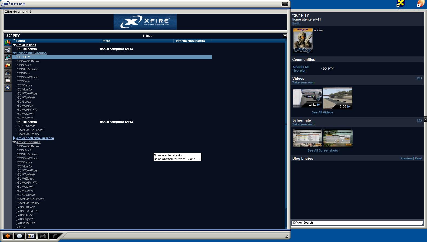Click the info panel collapse arrow handle
The height and width of the screenshot is (242, 427).
click(x=425, y=119)
